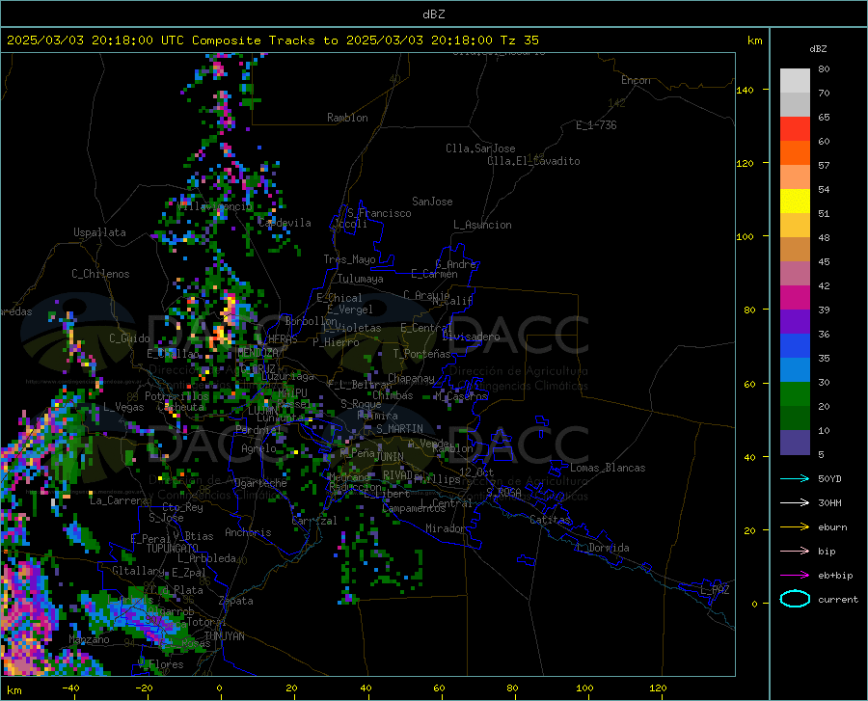Click the S_MARTIN town label
868x701 pixels.
pos(399,429)
